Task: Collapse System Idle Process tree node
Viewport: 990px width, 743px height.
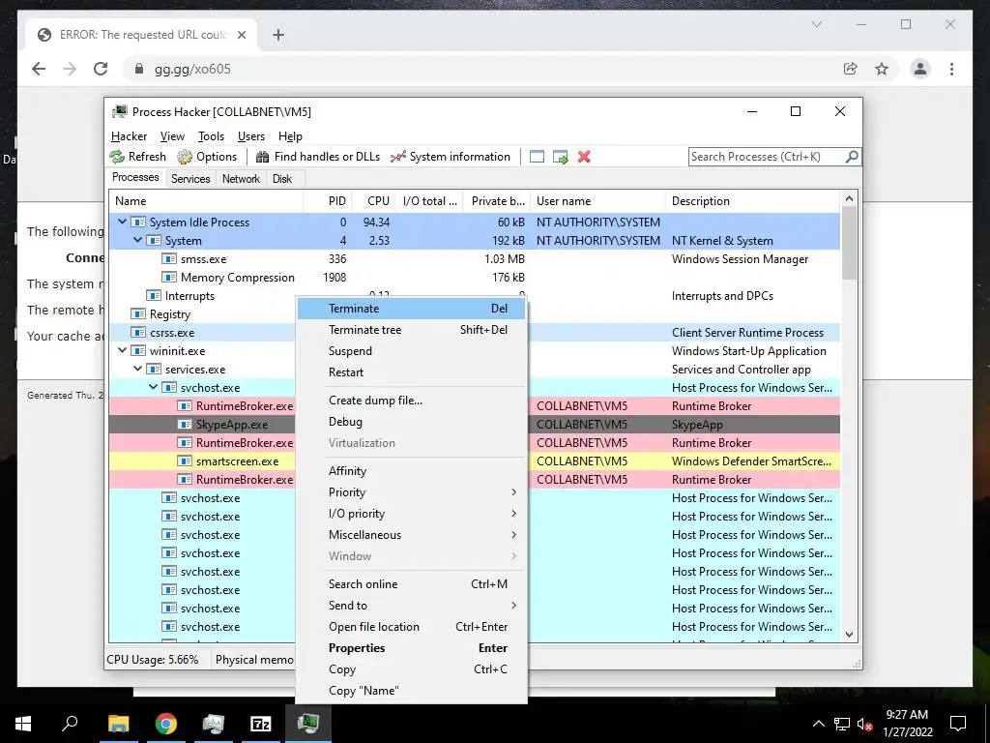Action: click(x=123, y=222)
